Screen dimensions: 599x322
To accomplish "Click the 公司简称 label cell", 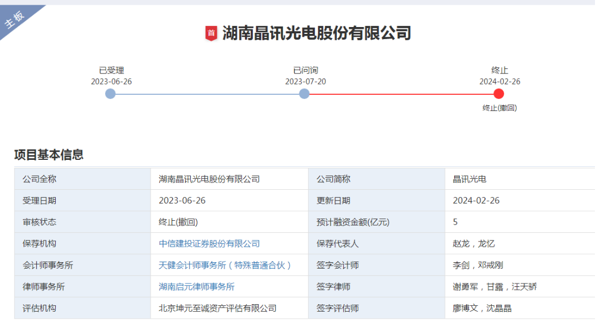I will [377, 179].
